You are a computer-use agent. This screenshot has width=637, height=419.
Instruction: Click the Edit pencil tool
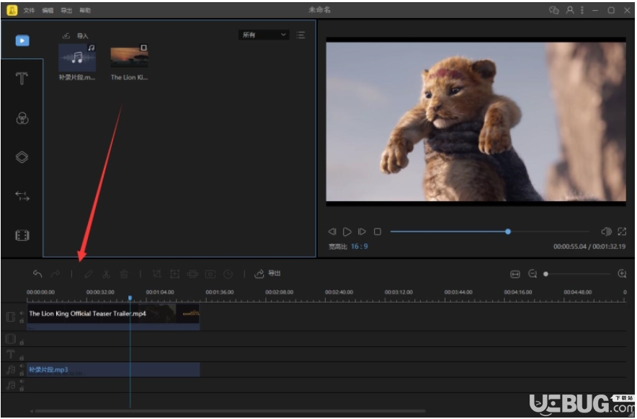[x=89, y=274]
